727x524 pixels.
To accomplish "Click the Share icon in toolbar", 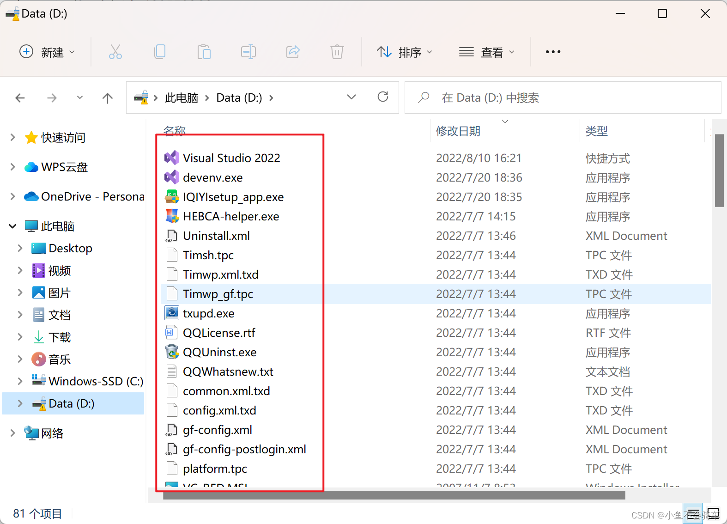I will [x=293, y=52].
